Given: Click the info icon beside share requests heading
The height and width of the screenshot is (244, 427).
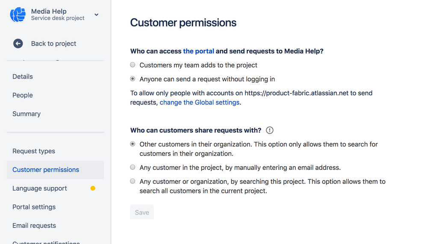Looking at the screenshot, I should (270, 130).
